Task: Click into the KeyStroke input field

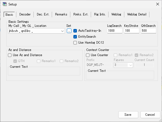Action: click(x=131, y=31)
